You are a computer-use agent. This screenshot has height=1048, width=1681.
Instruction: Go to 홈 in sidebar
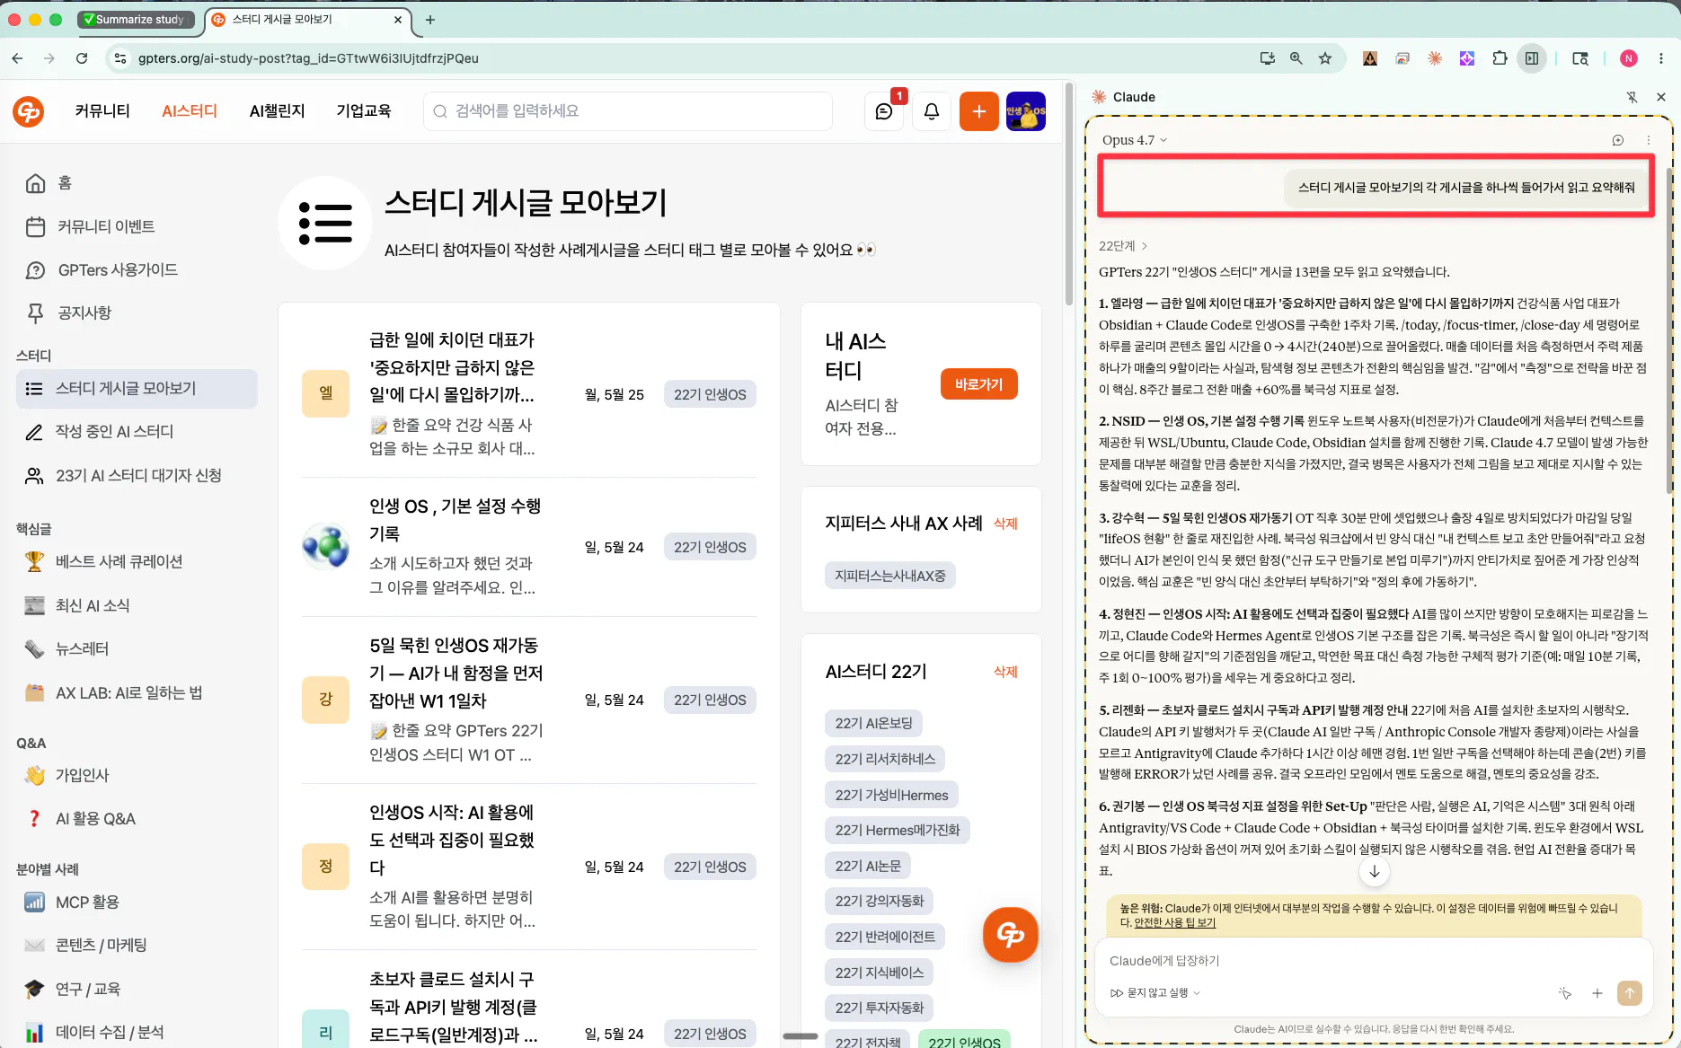137,183
